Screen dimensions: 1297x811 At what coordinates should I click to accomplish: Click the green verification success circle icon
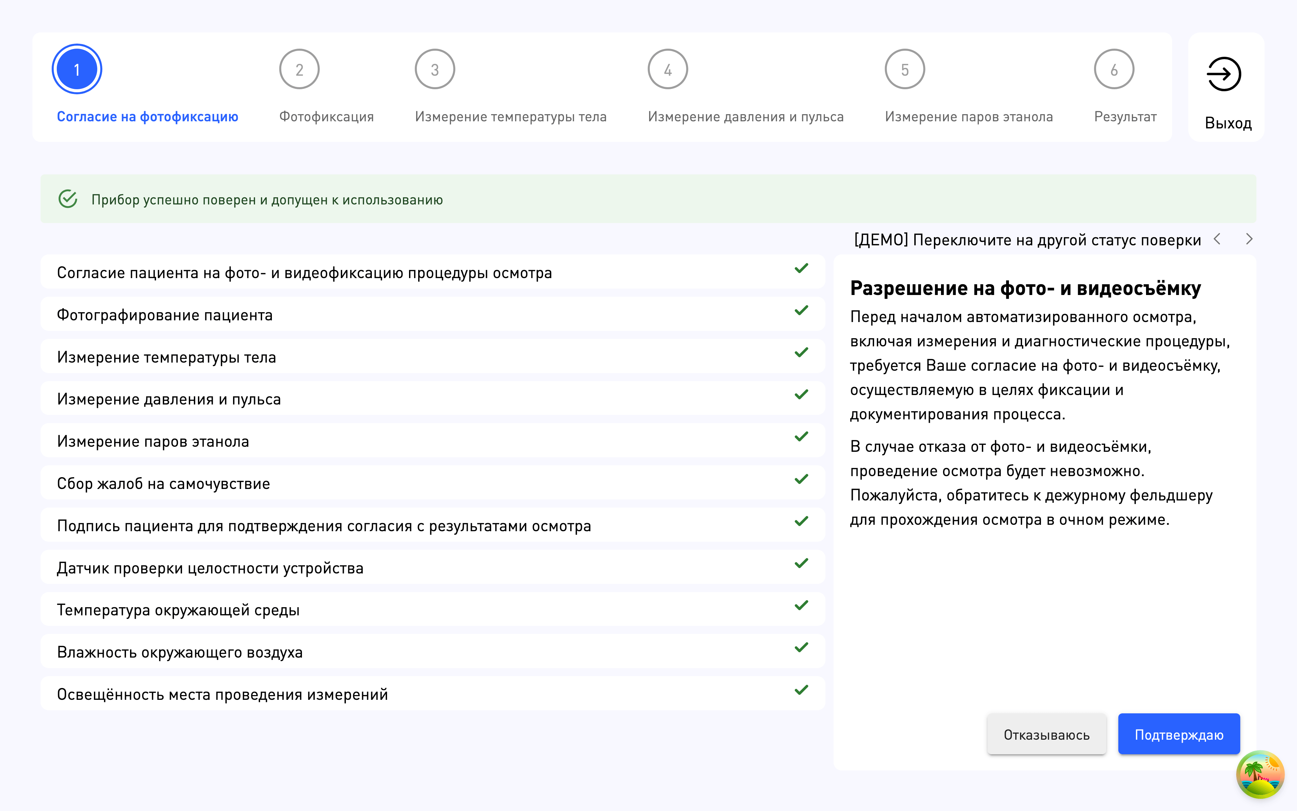[68, 199]
